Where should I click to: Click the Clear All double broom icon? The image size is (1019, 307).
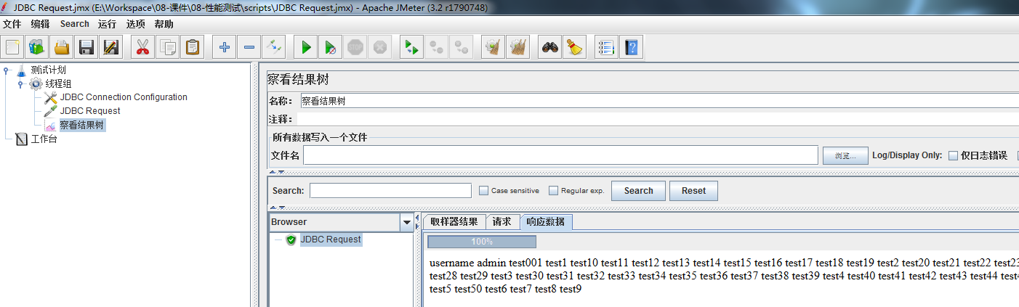pyautogui.click(x=517, y=48)
